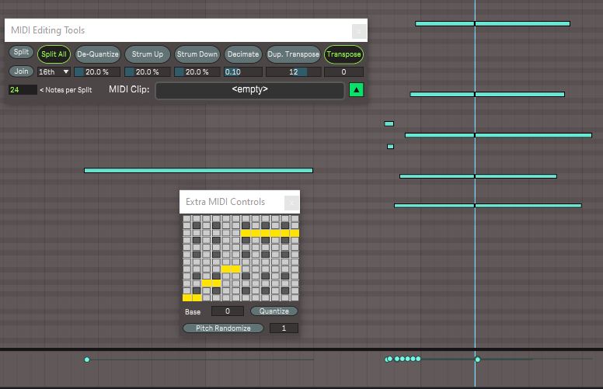Adjust the Dup. Transpose 12 semitone slider
Viewport: 603px width, 389px height.
point(293,72)
